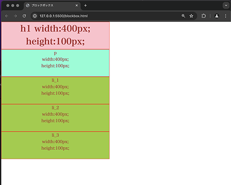Go back to the previous page
This screenshot has width=231, height=185.
6,16
